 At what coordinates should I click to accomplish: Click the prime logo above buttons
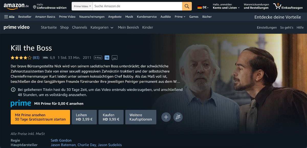point(21,103)
